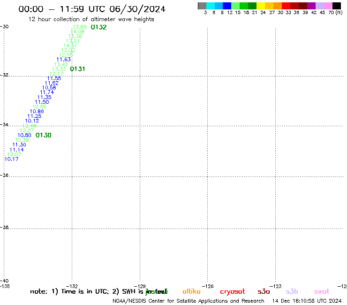The image size is (347, 305).
Task: Click the wave height value 13.21
Action: (x=73, y=41)
